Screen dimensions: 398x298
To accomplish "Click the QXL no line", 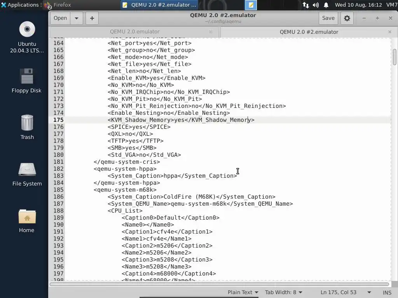I will (130, 134).
